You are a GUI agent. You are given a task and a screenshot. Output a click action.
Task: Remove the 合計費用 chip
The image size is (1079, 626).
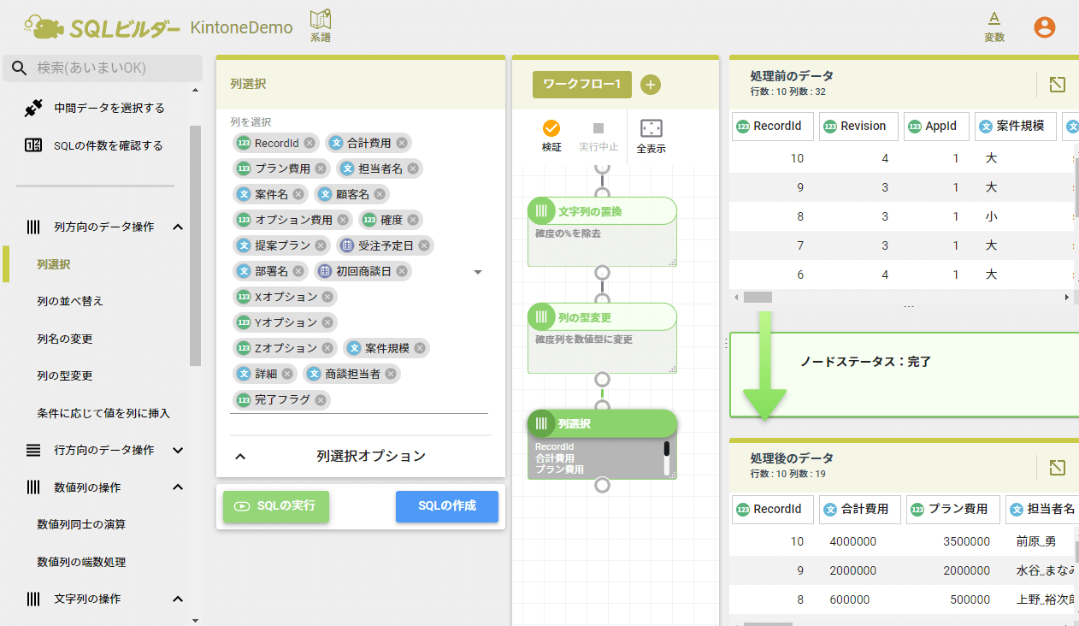(x=402, y=143)
